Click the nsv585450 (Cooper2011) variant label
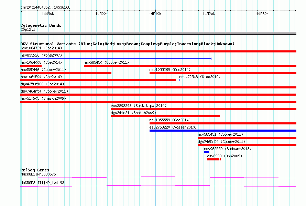The width and height of the screenshot is (306, 206). (106, 62)
